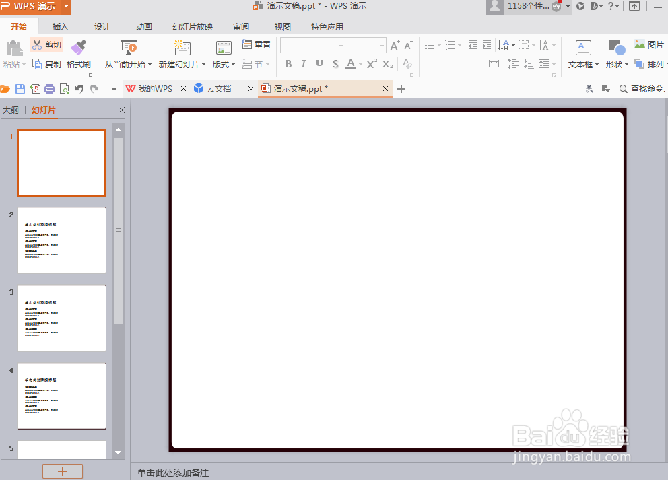This screenshot has width=668, height=480.
Task: Switch to Outline (大纲) pane view
Action: pos(11,110)
